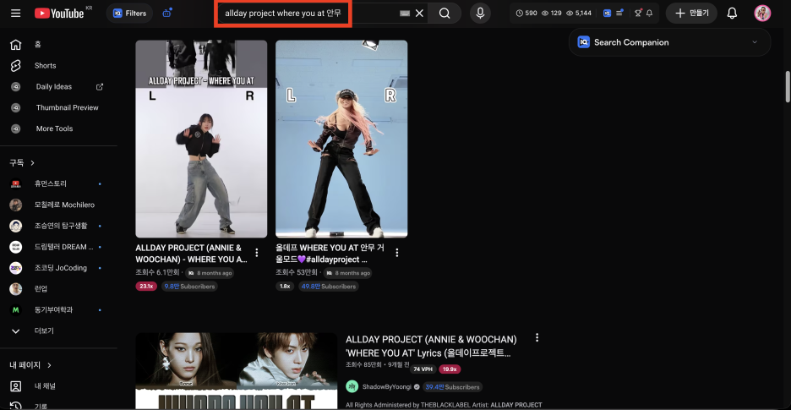
Task: Click the 39.4만 Subscribers badge
Action: [453, 387]
